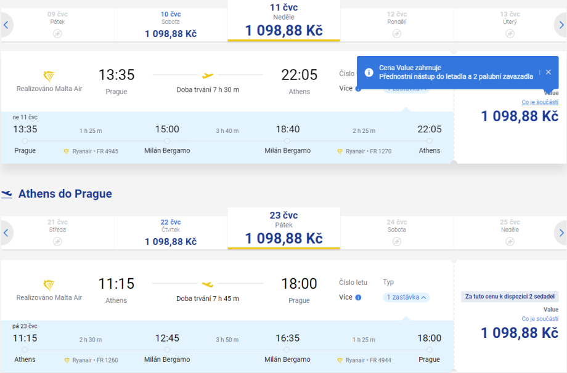Select return Value fare 1 098,88 Kč

pyautogui.click(x=520, y=333)
